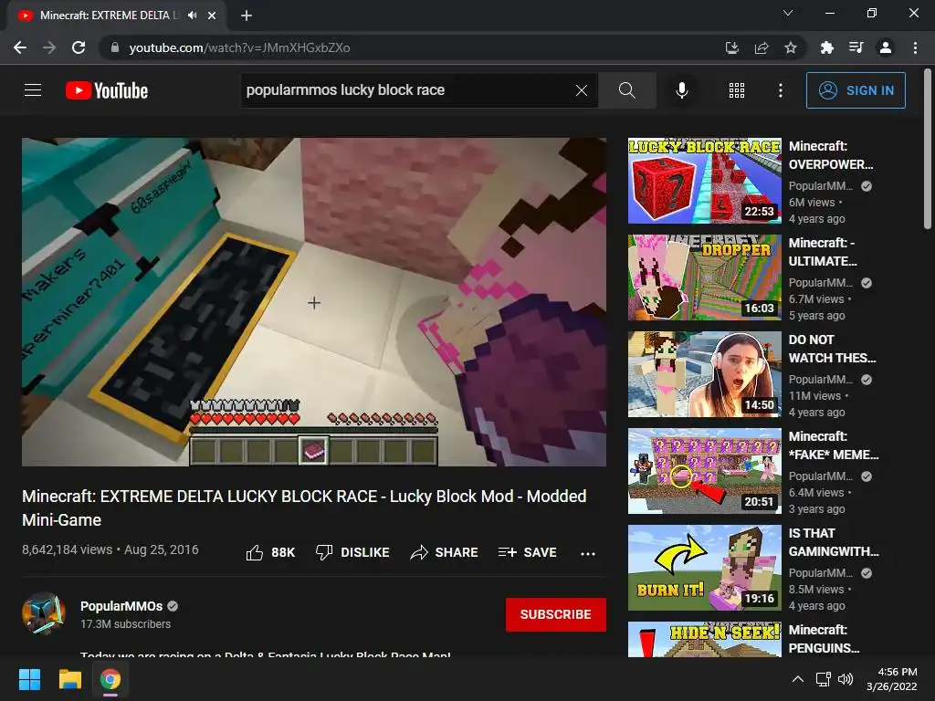Click the video player area
This screenshot has width=935, height=701.
[x=314, y=301]
